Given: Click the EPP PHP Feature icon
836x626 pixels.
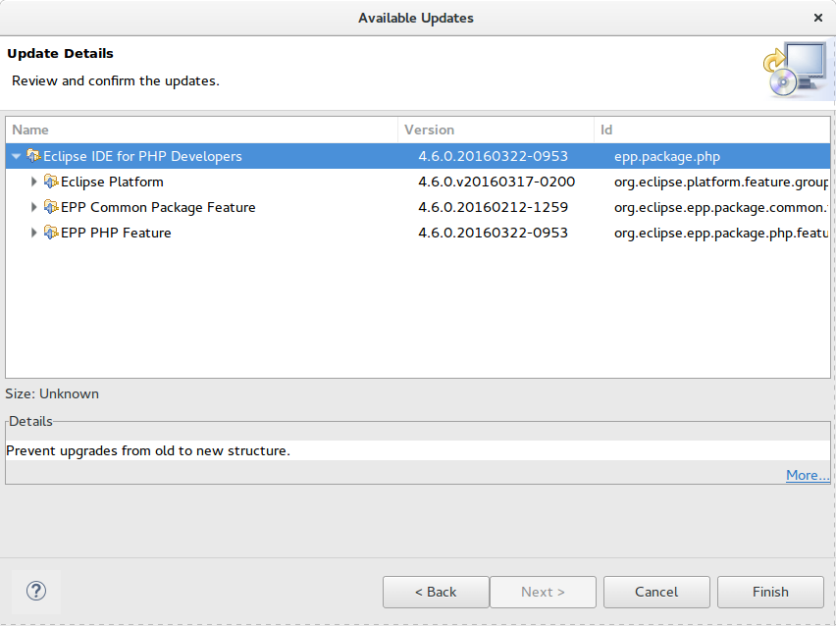Looking at the screenshot, I should (51, 233).
